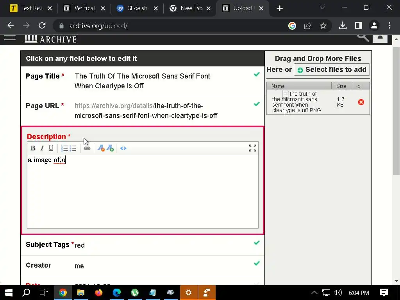The image size is (400, 300).
Task: Click Select files to add button
Action: [x=332, y=70]
